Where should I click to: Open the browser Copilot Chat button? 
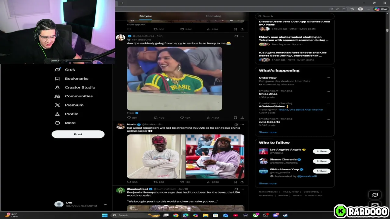point(381,9)
